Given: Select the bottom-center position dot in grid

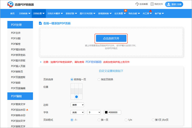Looking at the screenshot, I should pyautogui.click(x=77, y=97).
